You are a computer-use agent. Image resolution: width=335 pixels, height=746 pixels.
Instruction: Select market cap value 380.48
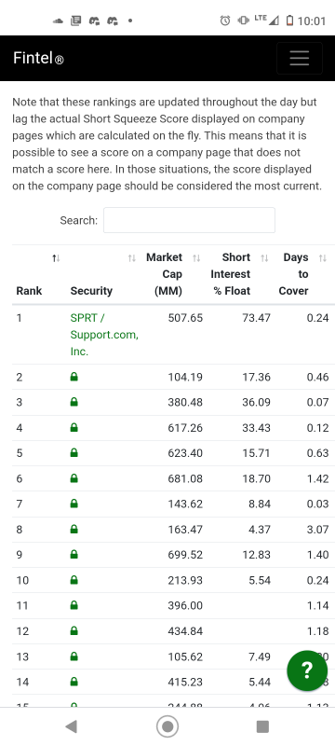(185, 403)
